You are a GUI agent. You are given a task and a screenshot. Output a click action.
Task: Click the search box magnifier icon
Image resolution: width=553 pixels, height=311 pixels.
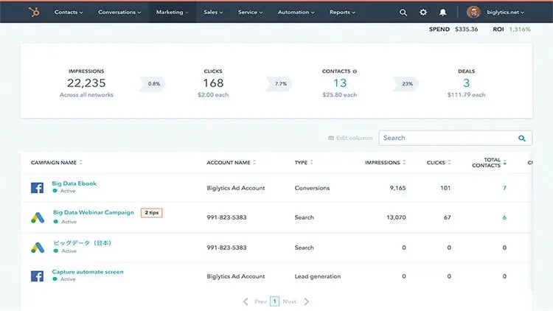pos(522,139)
